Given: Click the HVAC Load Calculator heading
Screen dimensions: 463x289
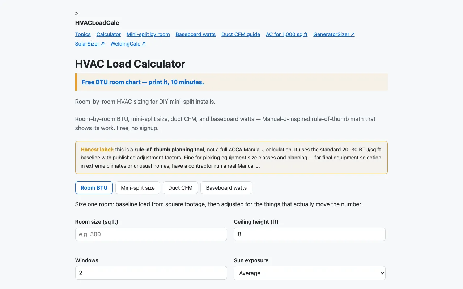Looking at the screenshot, I should tap(130, 64).
